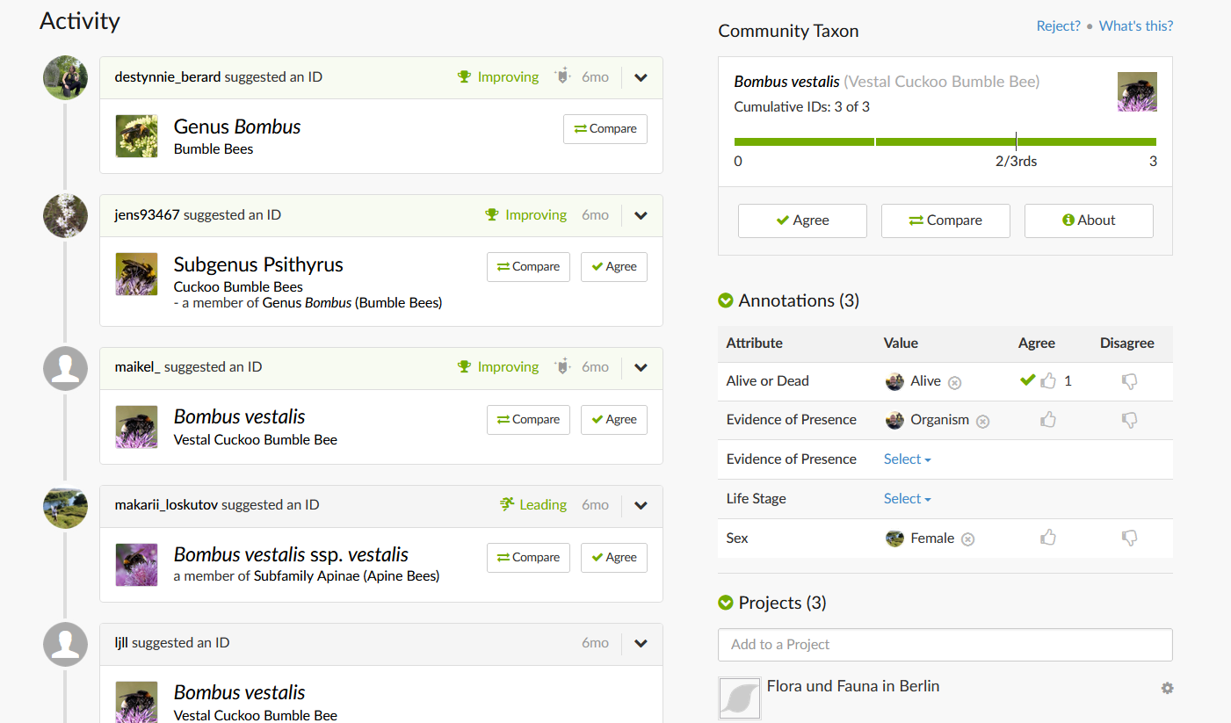Remove the Organism annotation value
Image resolution: width=1231 pixels, height=723 pixels.
pyautogui.click(x=983, y=421)
